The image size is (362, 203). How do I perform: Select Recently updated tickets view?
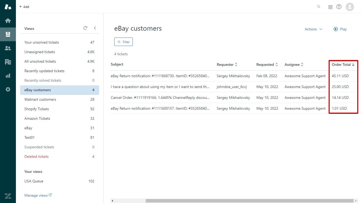pyautogui.click(x=60, y=71)
